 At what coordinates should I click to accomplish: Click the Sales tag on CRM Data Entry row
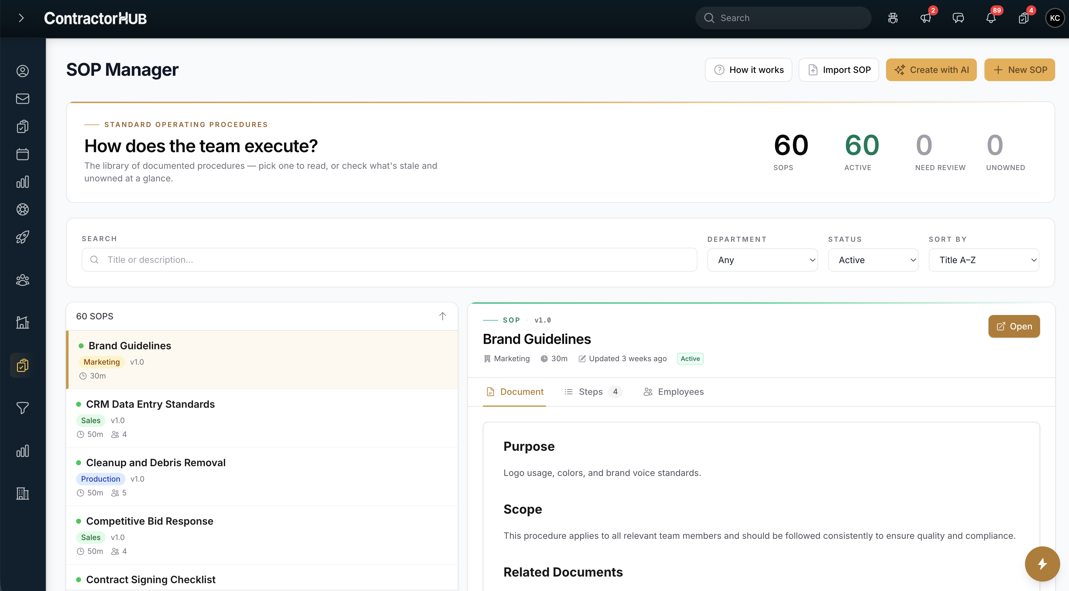pyautogui.click(x=91, y=420)
